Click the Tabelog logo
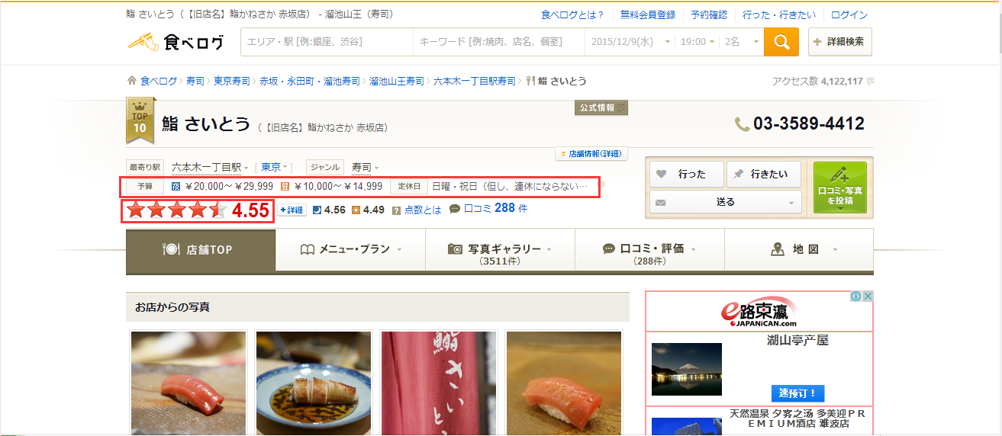The height and width of the screenshot is (436, 1002). (x=176, y=42)
